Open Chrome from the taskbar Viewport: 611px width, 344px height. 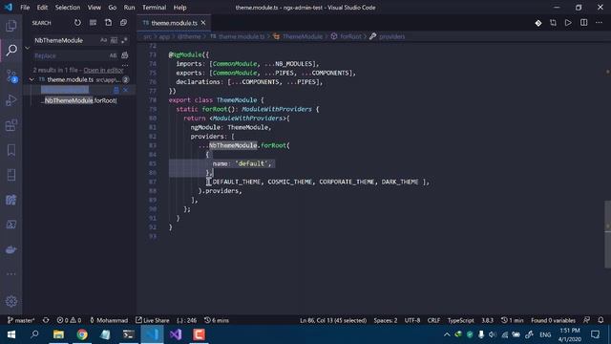[x=82, y=334]
